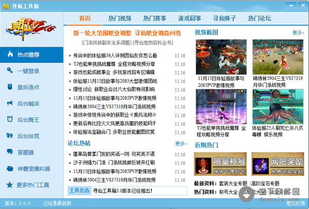
Task: Open headline 新一轮大范围职业调整
Action: click(102, 33)
